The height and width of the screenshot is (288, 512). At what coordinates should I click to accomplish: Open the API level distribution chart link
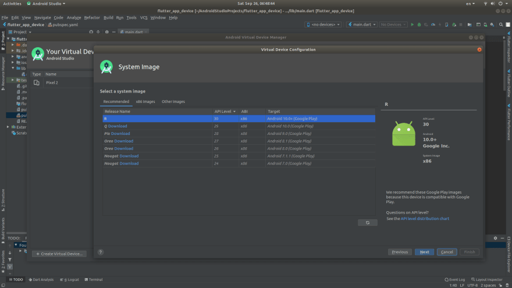tap(425, 219)
